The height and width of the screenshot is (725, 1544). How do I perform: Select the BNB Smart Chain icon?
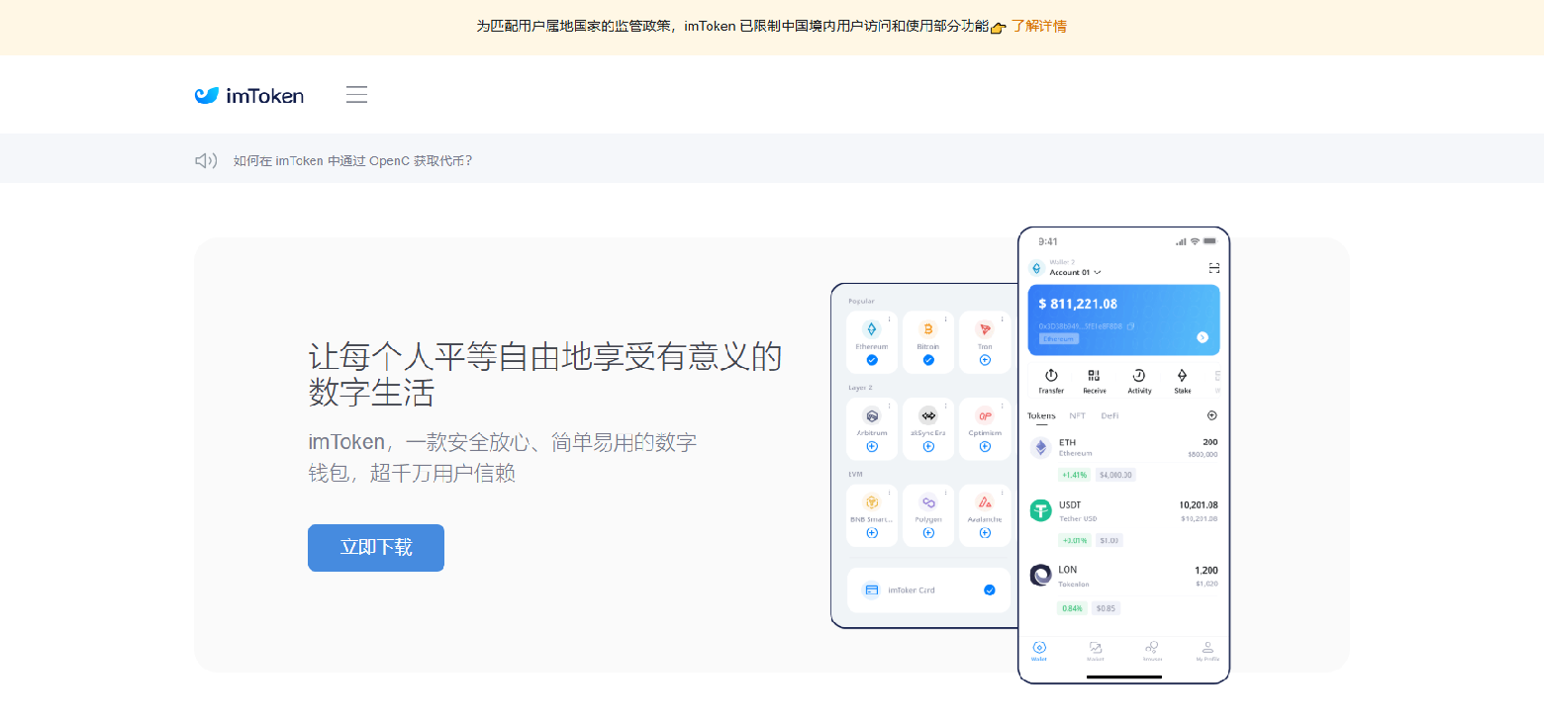point(872,501)
